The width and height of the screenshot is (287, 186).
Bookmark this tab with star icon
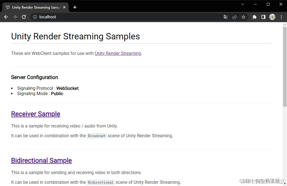pos(243,17)
